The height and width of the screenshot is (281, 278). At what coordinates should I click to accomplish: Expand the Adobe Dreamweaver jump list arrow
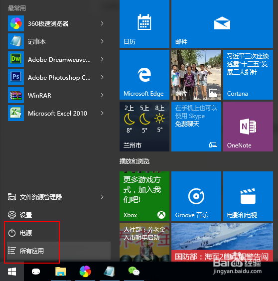(102, 59)
